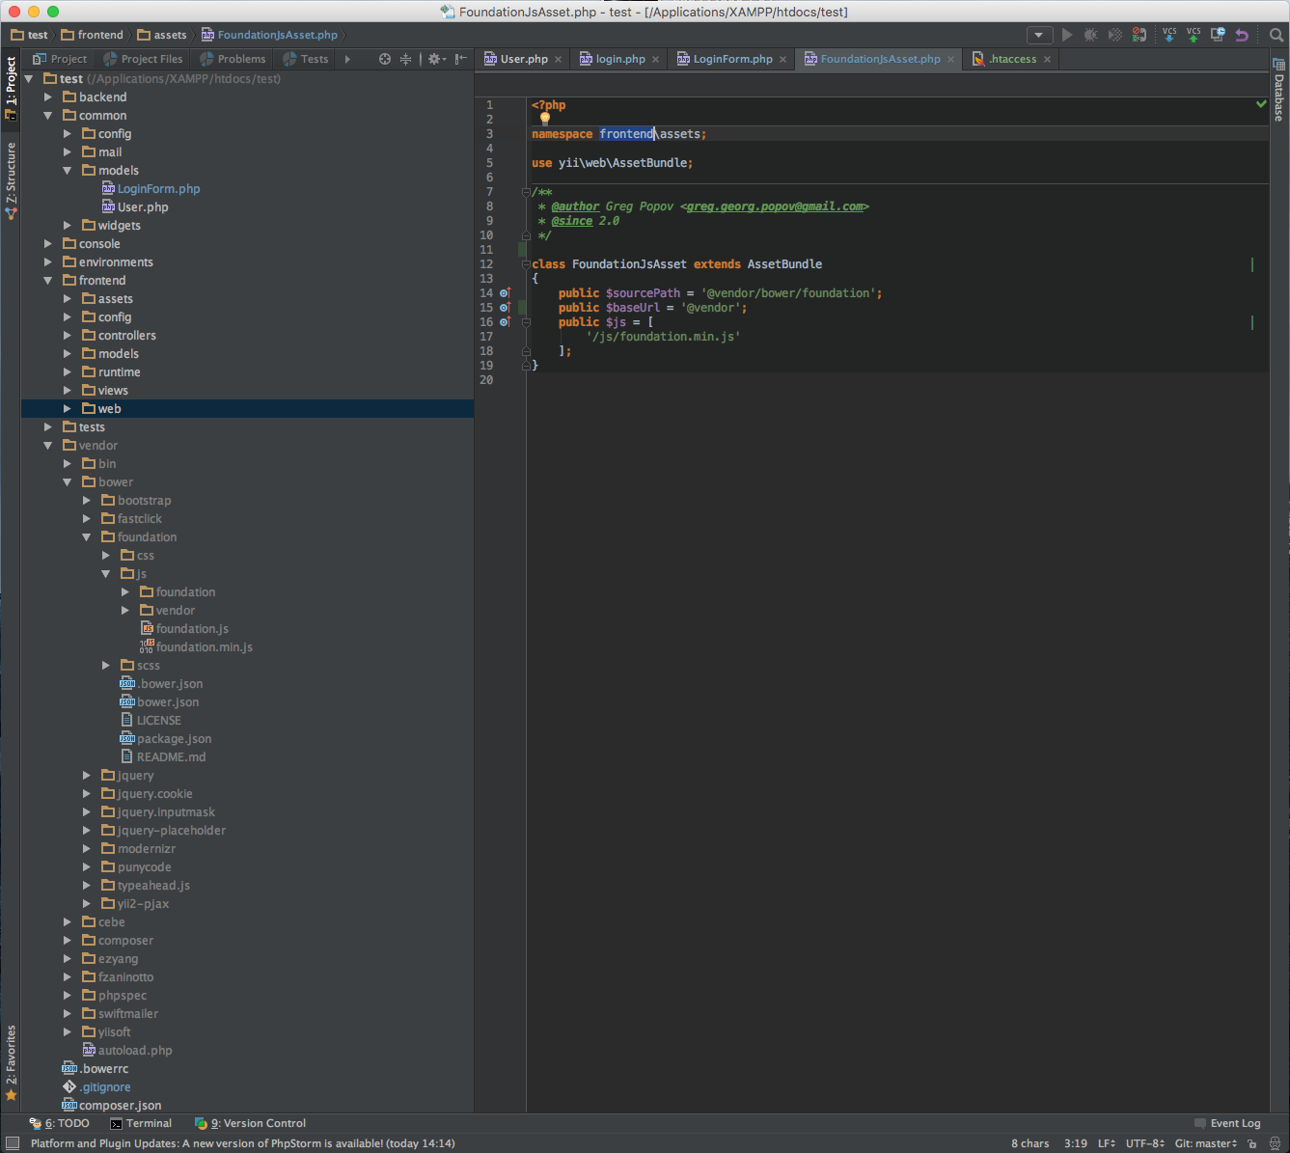Click the green inspection checkmark indicator
The height and width of the screenshot is (1153, 1290).
tap(1261, 104)
